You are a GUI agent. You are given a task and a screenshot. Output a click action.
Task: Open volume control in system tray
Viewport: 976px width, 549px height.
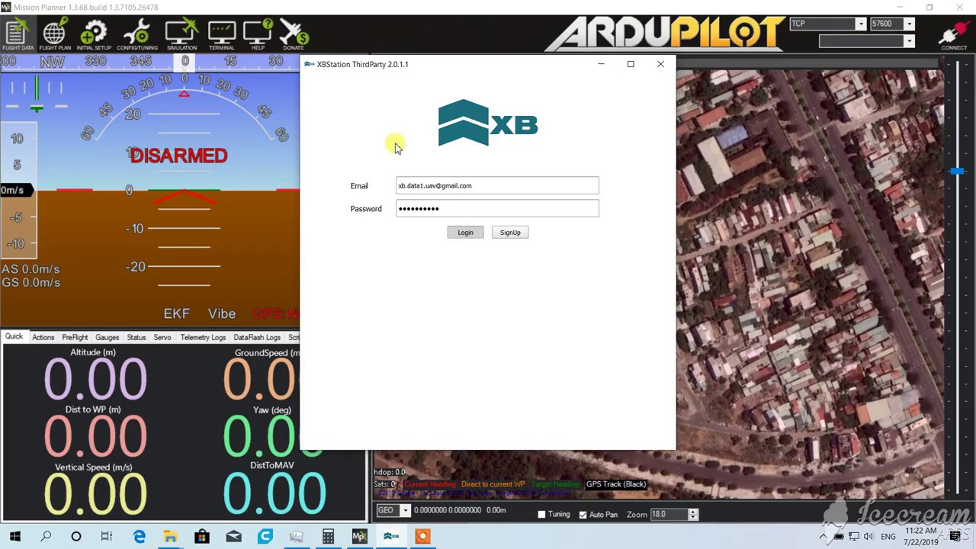[870, 537]
